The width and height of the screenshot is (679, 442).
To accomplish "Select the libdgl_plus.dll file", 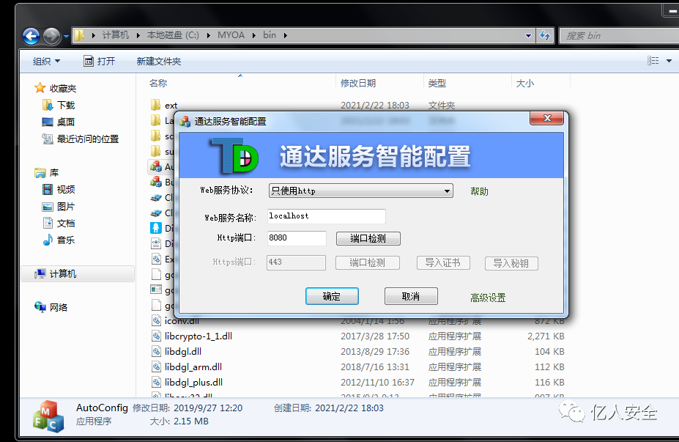I will tap(193, 382).
